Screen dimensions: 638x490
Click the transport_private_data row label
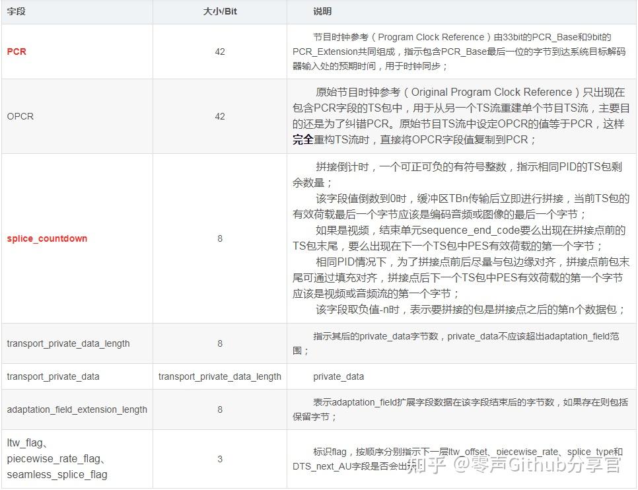point(52,376)
